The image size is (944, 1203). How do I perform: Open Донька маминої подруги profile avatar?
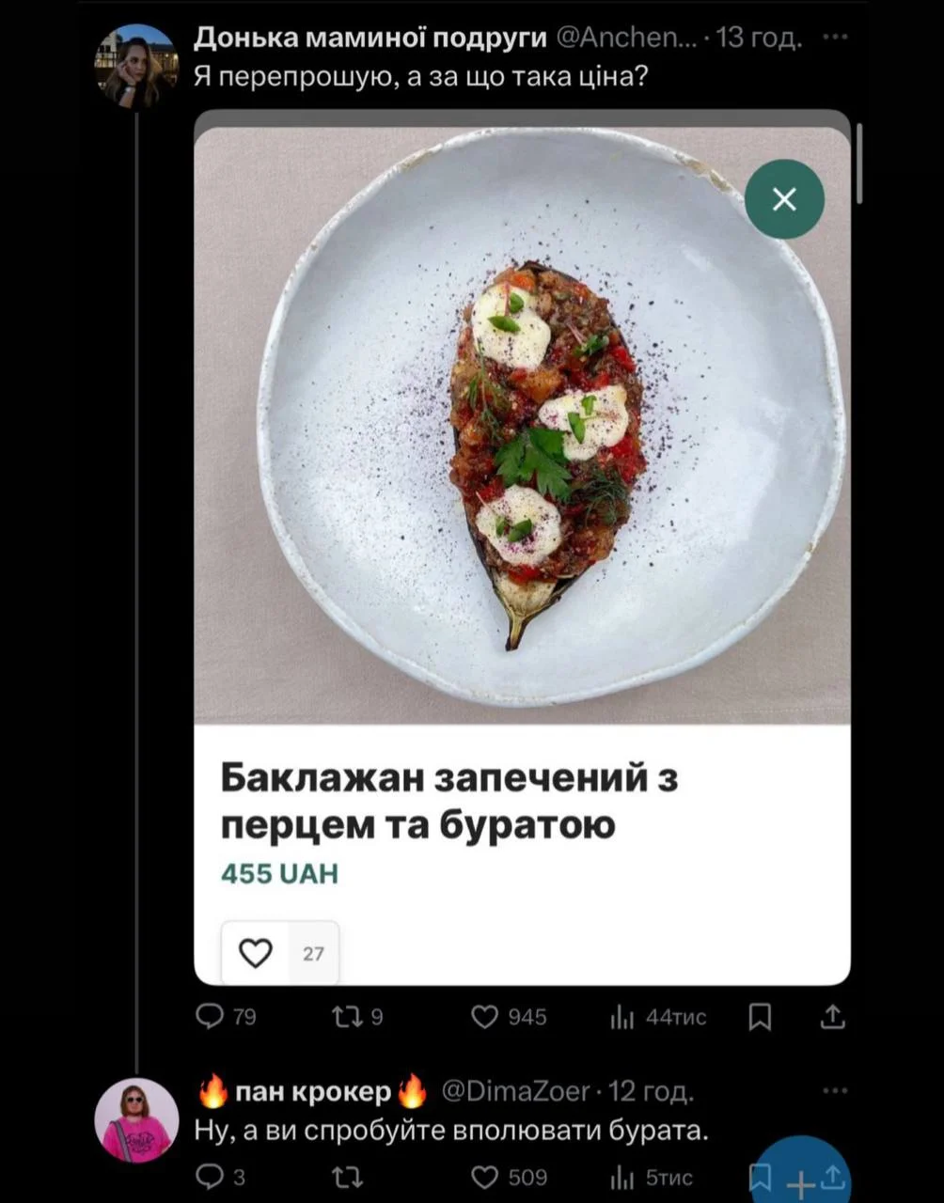click(136, 66)
